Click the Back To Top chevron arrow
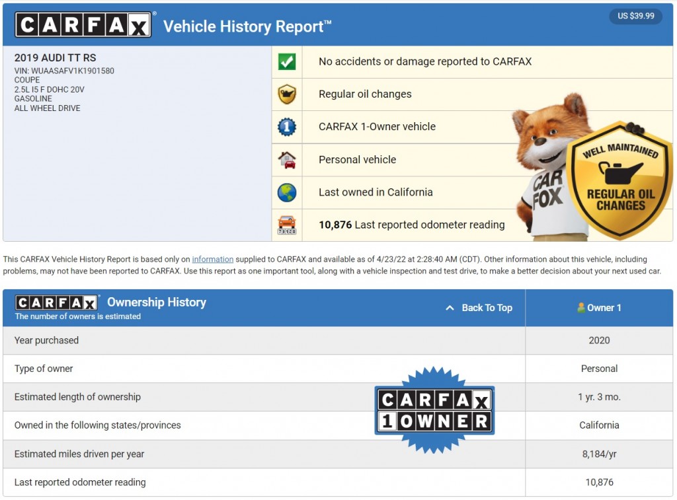This screenshot has width=677, height=500. click(x=450, y=308)
